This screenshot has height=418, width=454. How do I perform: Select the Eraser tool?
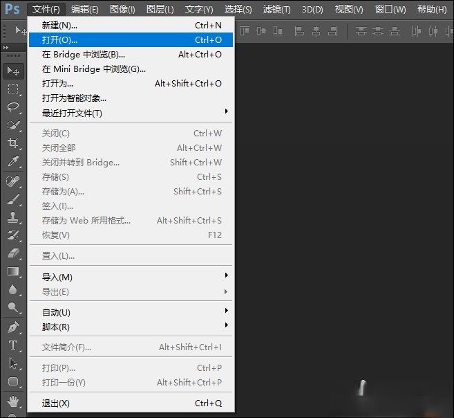coord(13,253)
